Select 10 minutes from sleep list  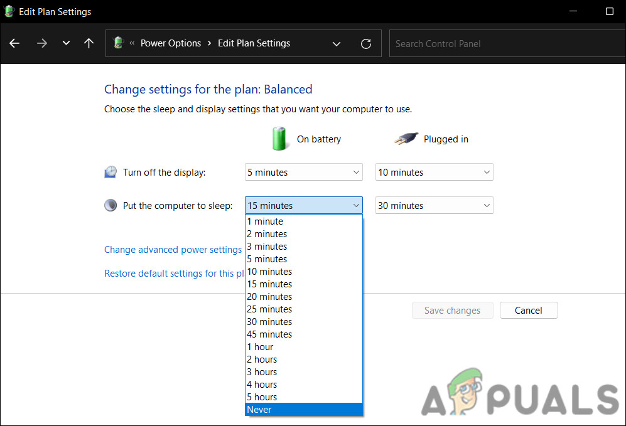(x=303, y=272)
